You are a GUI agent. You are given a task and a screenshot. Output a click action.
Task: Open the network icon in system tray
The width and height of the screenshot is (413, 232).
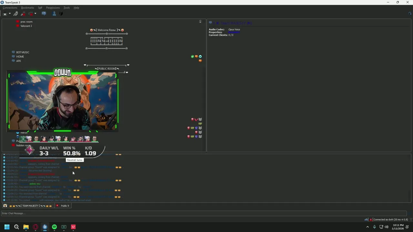tap(381, 227)
